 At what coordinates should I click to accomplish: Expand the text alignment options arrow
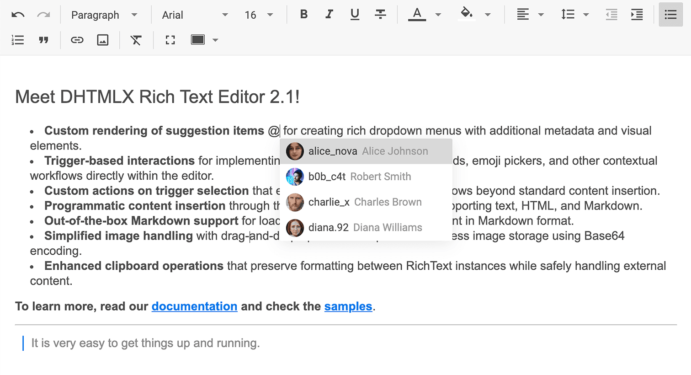[x=541, y=15]
